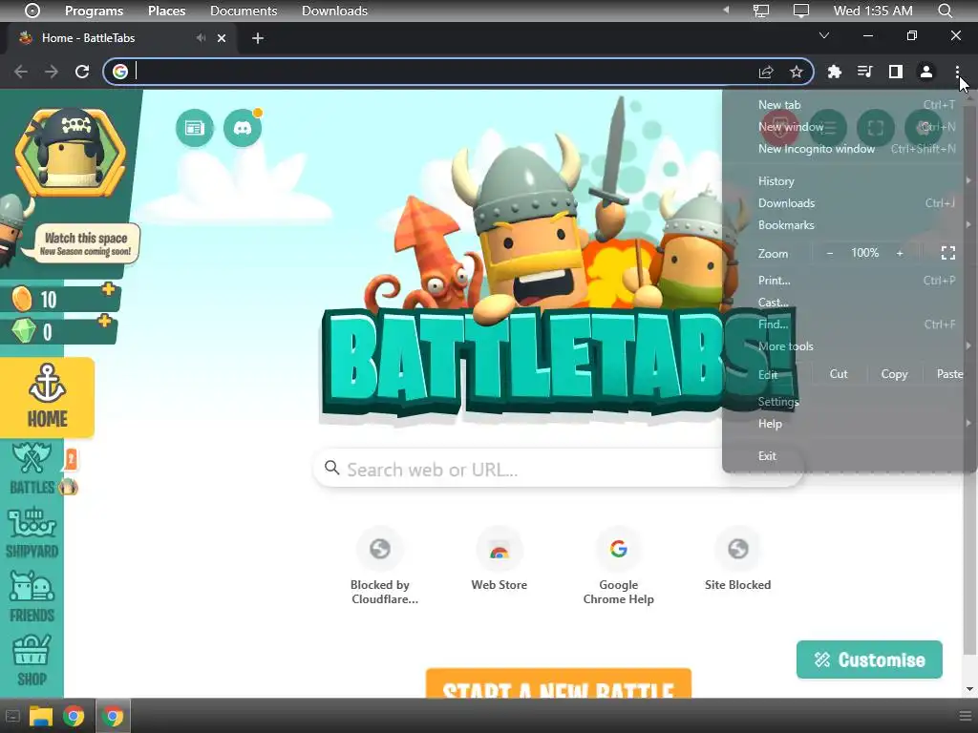Expand Bookmarks submenu arrow
Viewport: 978px width, 733px height.
(x=968, y=225)
